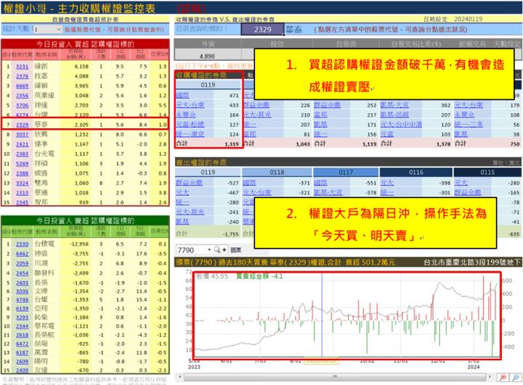Open stock code 3706 link
523x385 pixels.
pos(23,105)
